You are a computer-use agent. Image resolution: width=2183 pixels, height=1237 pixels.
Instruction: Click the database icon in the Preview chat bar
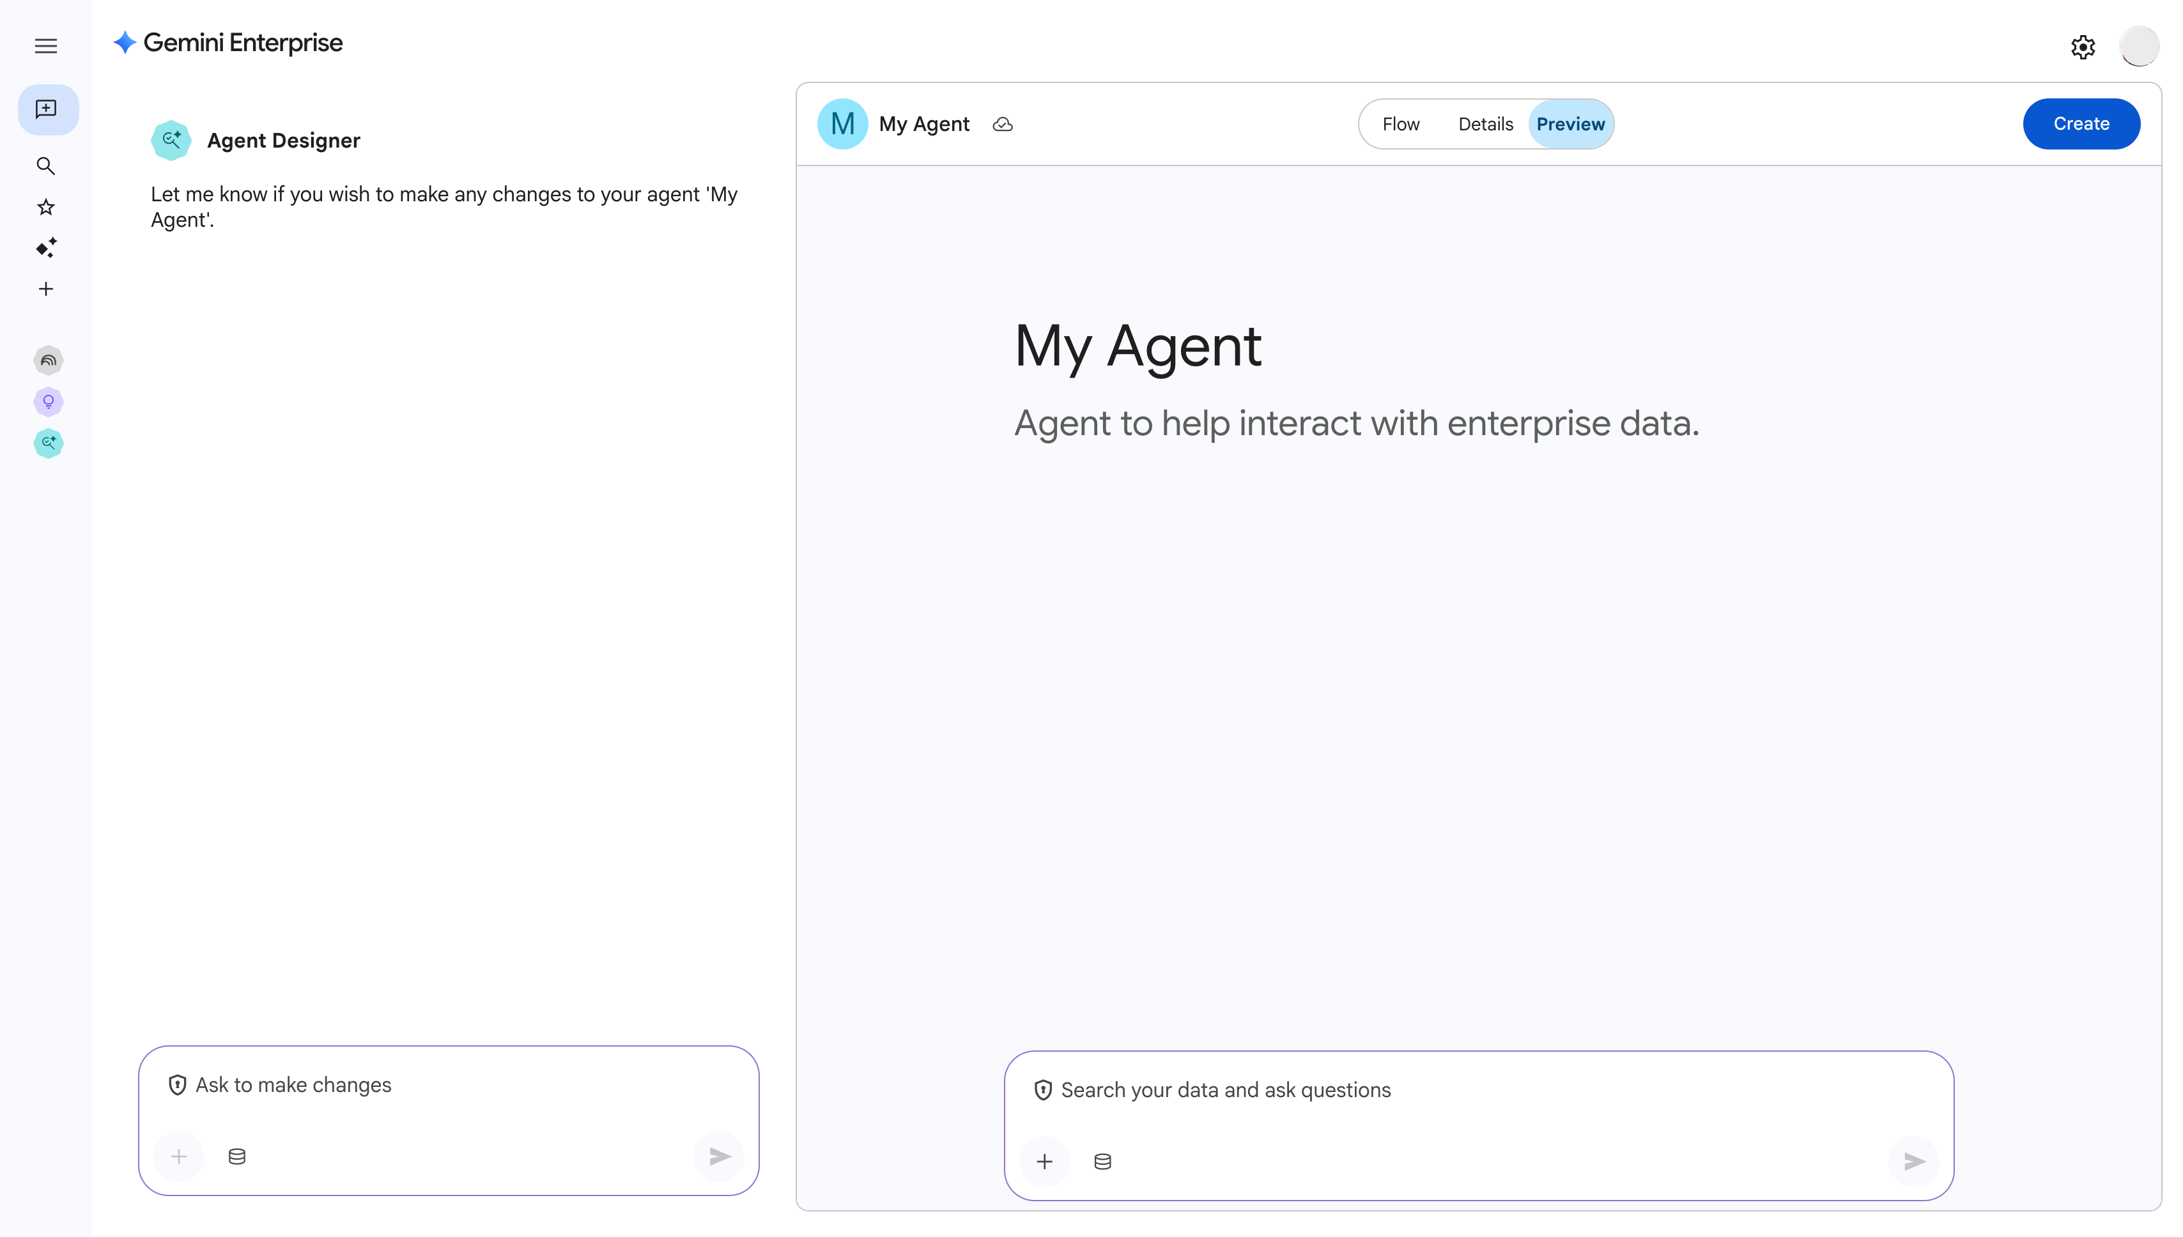pos(1101,1162)
